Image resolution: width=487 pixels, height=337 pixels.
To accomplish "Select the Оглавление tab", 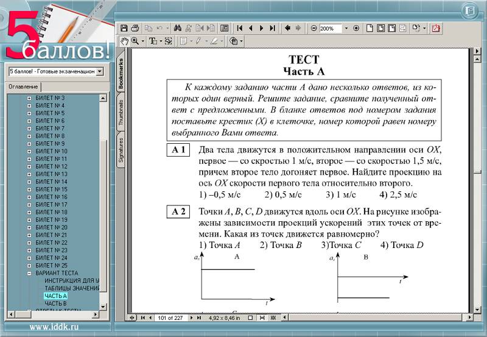I will [x=23, y=87].
